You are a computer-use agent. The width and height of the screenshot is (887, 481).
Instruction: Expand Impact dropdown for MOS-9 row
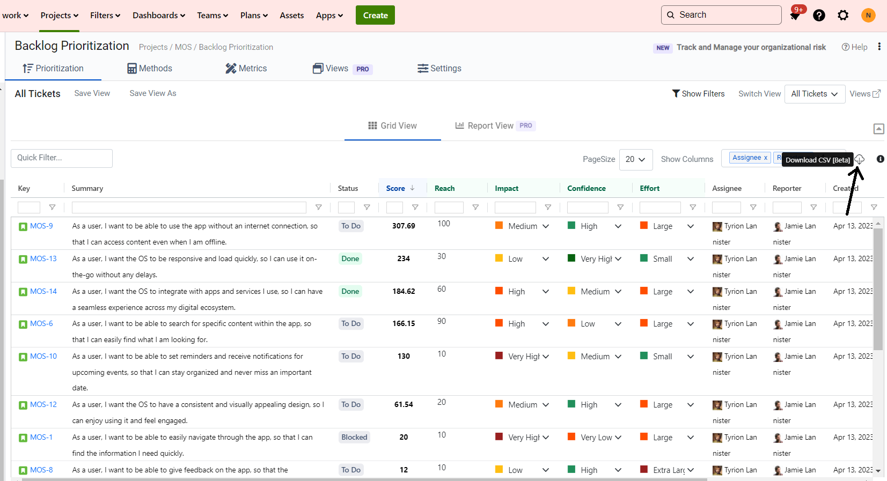coord(545,226)
